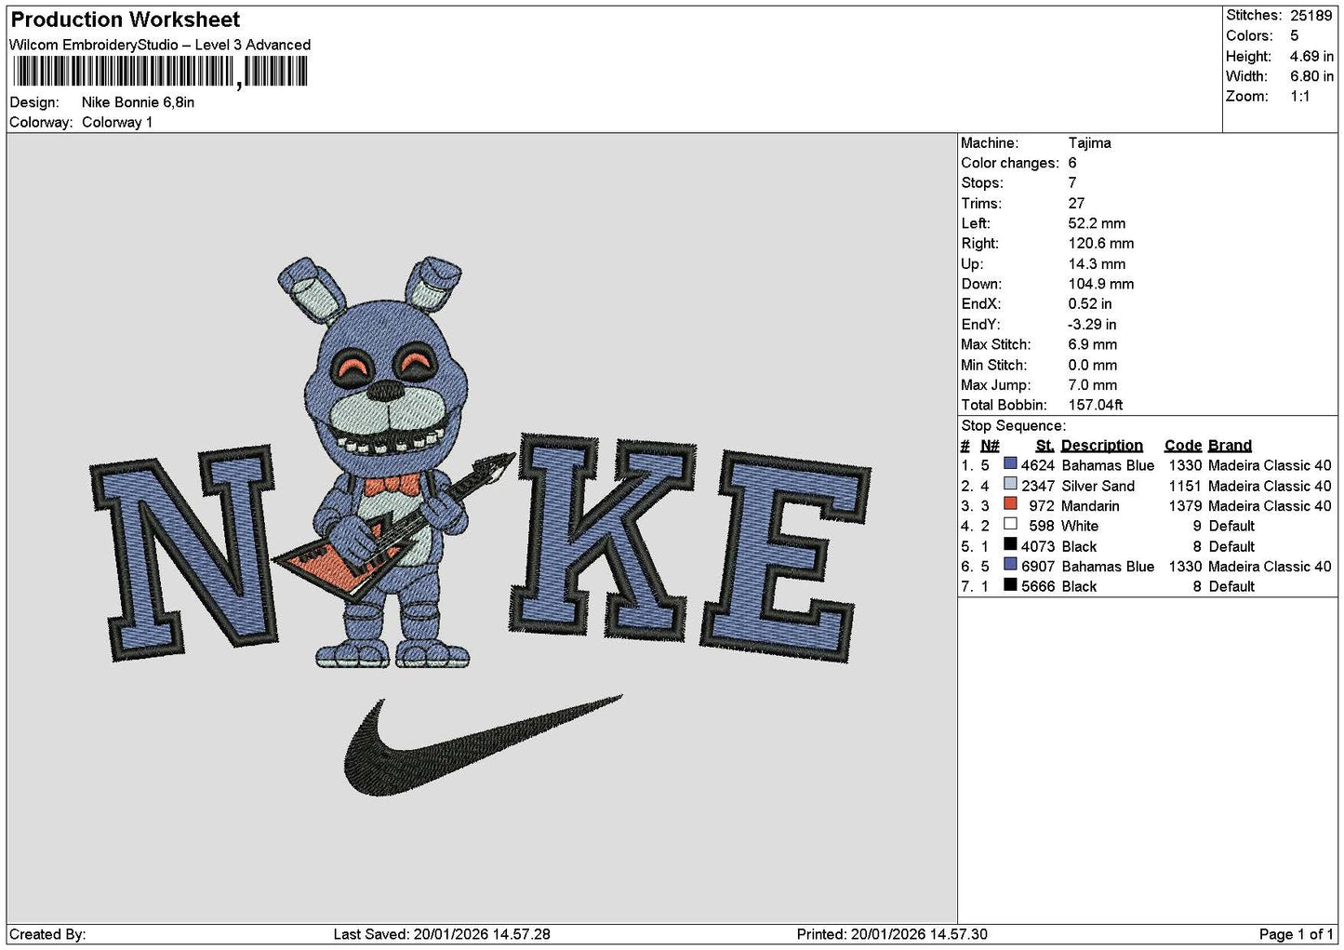Click the Left value '52.2 mm'
Screen dimensions: 1344x950
[x=1097, y=223]
